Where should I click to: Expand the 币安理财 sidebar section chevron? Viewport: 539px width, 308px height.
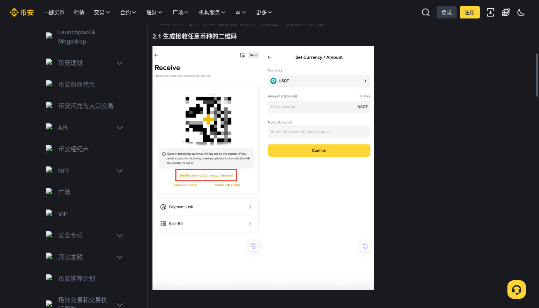point(120,63)
